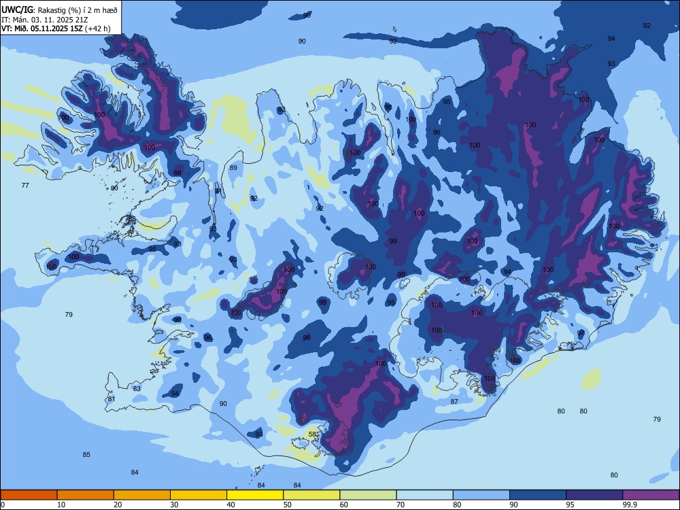Click the valid time 'VT: Mið. 05.11.2025 15Z'
This screenshot has height=510, width=680.
(42, 29)
